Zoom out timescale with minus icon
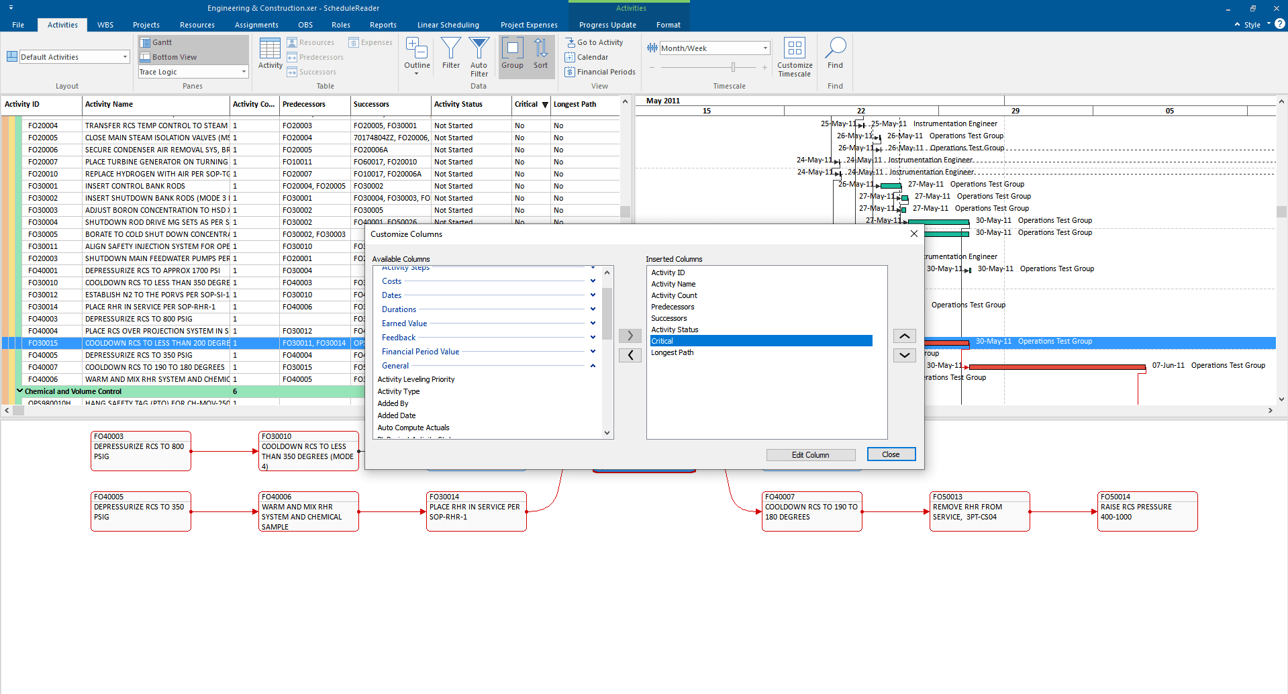This screenshot has width=1288, height=694. [651, 67]
